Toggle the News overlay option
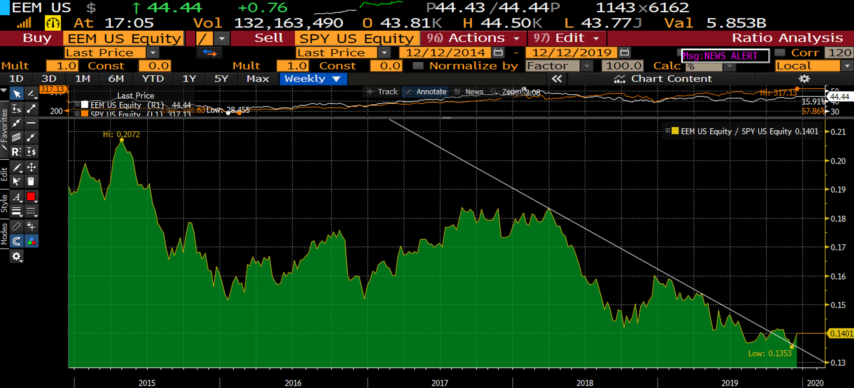The image size is (854, 388). pyautogui.click(x=469, y=92)
